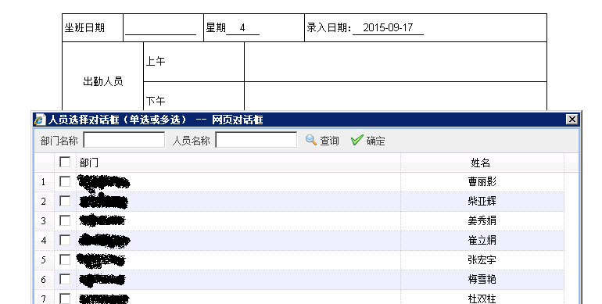
Task: Click the green checkmark confirm icon
Action: click(357, 140)
